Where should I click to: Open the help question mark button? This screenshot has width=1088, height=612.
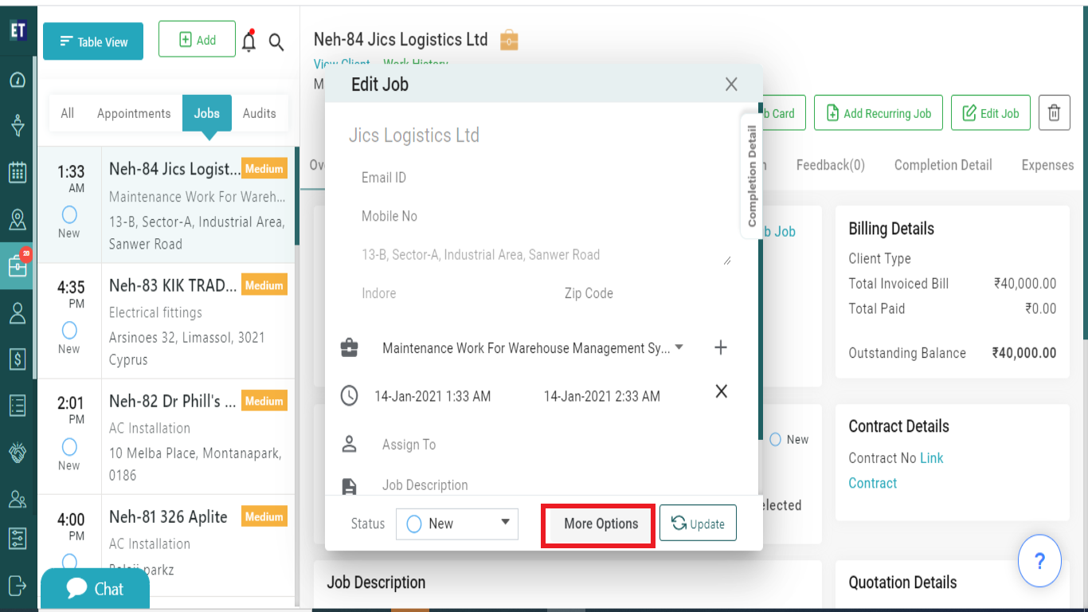pos(1039,561)
